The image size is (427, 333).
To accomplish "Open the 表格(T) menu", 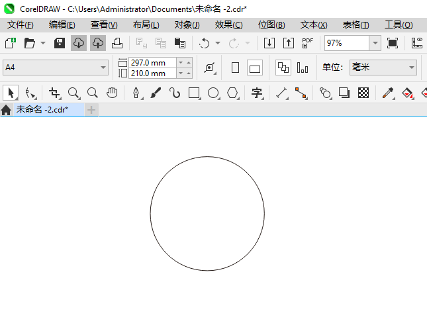I will [x=356, y=24].
